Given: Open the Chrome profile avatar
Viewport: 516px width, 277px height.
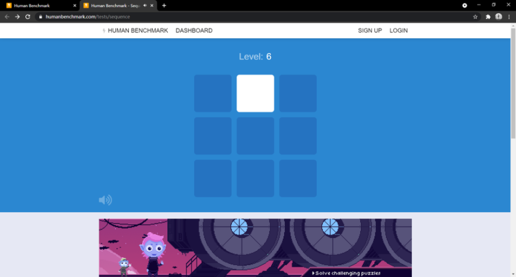Looking at the screenshot, I should click(x=498, y=16).
